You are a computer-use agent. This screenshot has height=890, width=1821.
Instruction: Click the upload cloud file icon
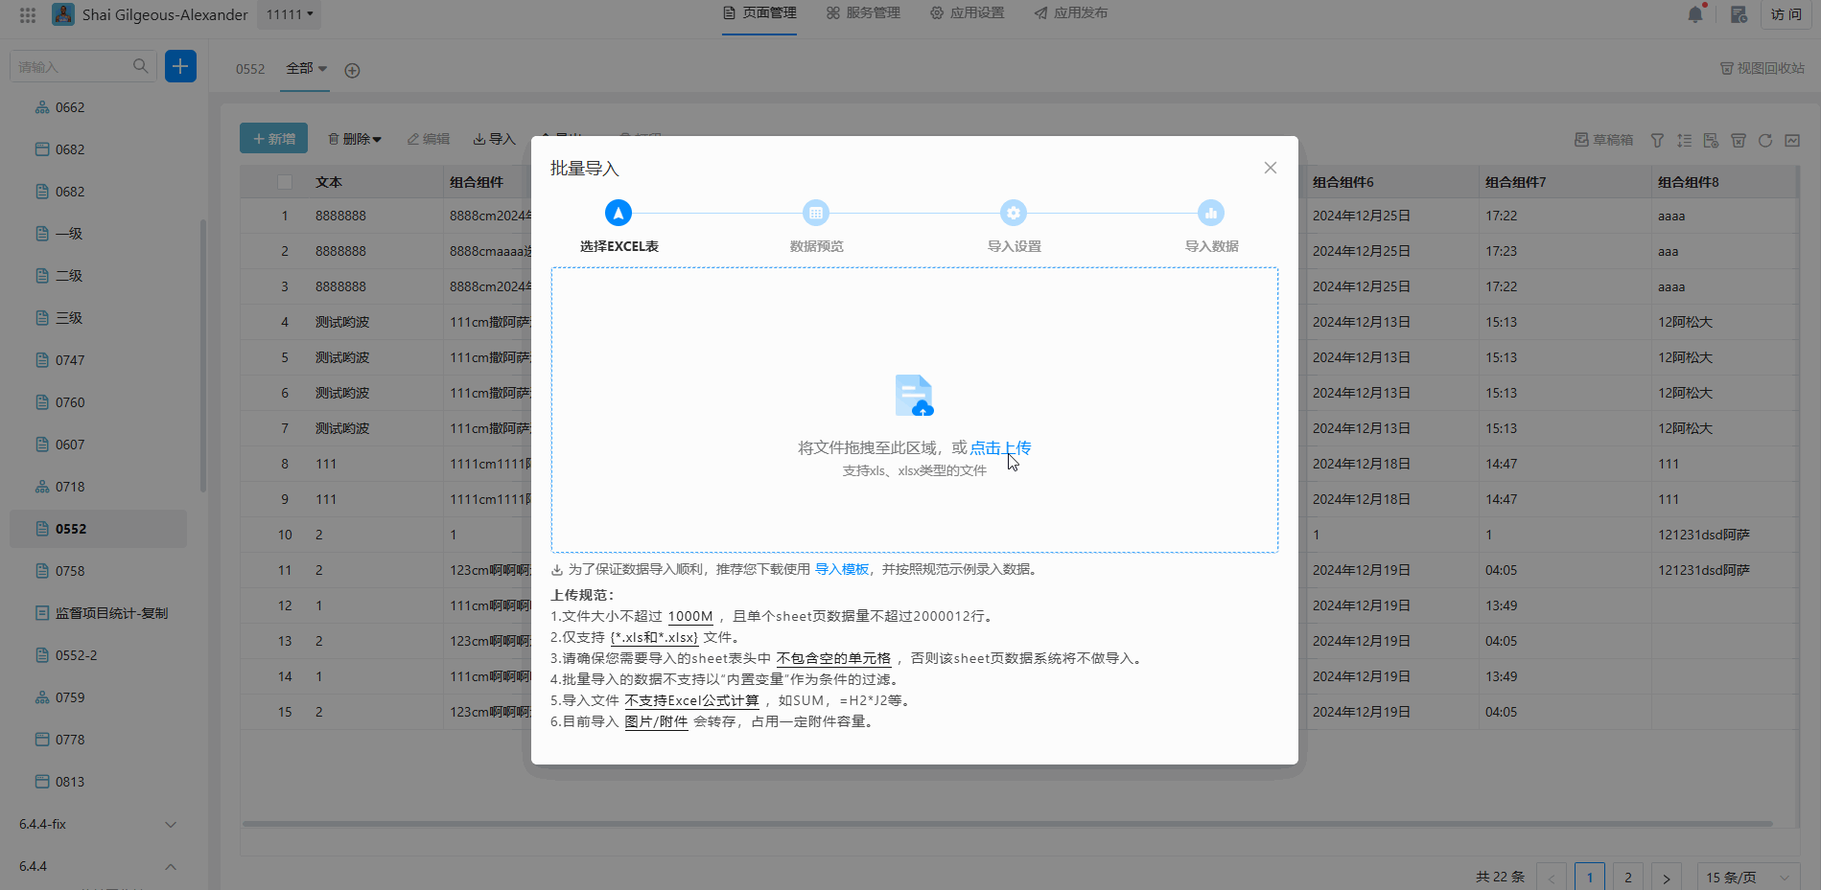coord(914,395)
